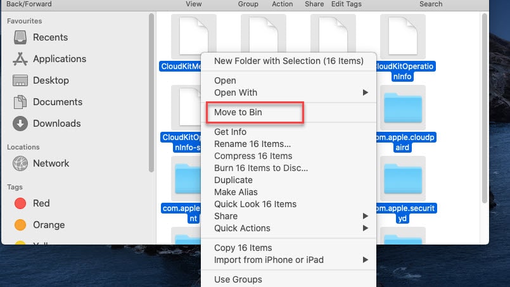Select the Orange tag
This screenshot has height=287, width=510.
point(39,225)
